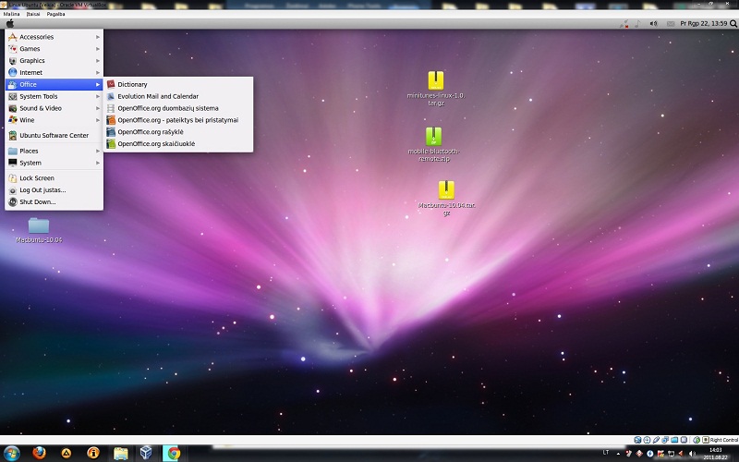This screenshot has height=462, width=739.
Task: Open the Ubuntu Software Center entry
Action: (54, 135)
